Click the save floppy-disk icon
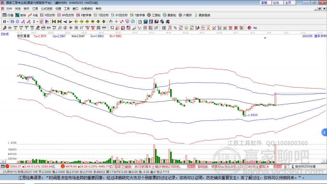327x184 pixels. coord(156,22)
